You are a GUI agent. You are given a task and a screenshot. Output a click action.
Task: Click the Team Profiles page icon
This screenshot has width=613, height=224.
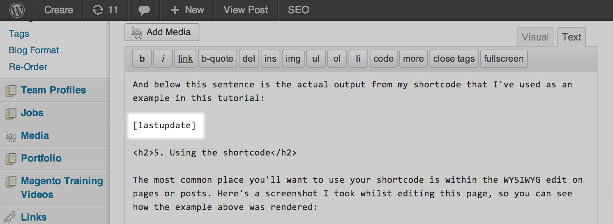coord(11,90)
